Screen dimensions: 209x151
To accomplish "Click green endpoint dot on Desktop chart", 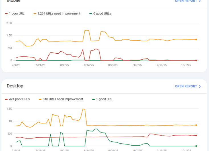I will tap(196, 146).
